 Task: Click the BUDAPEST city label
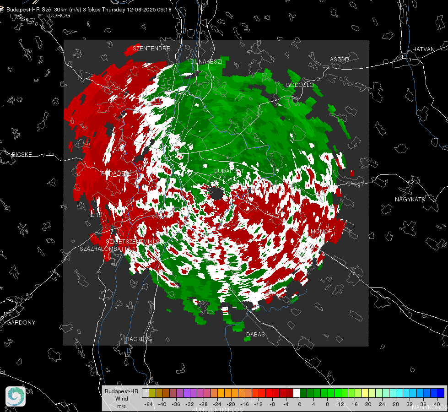229,171
